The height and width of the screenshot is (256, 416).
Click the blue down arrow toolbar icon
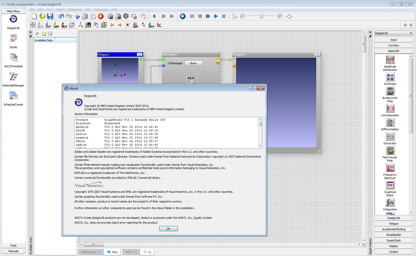click(x=154, y=16)
